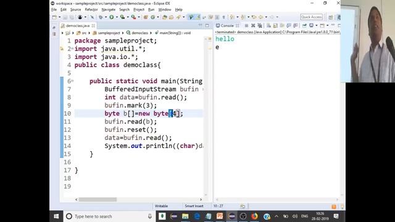Click Open Console icon
This screenshot has height=222, width=395.
point(322,25)
